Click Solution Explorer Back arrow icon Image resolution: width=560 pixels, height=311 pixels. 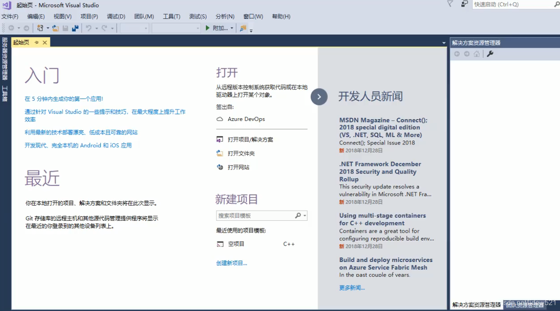[x=457, y=54]
